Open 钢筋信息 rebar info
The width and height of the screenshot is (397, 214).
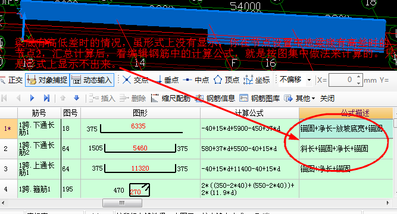click(x=215, y=99)
